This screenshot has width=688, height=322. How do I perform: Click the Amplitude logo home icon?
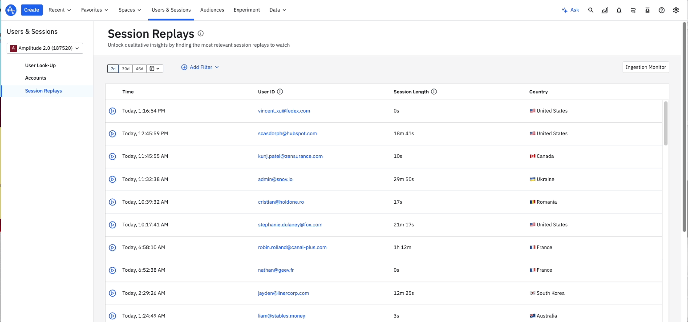point(11,10)
